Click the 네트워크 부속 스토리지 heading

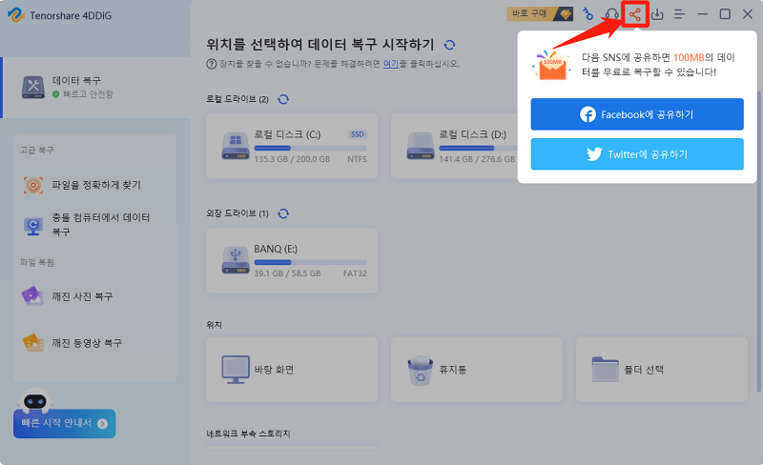[248, 434]
